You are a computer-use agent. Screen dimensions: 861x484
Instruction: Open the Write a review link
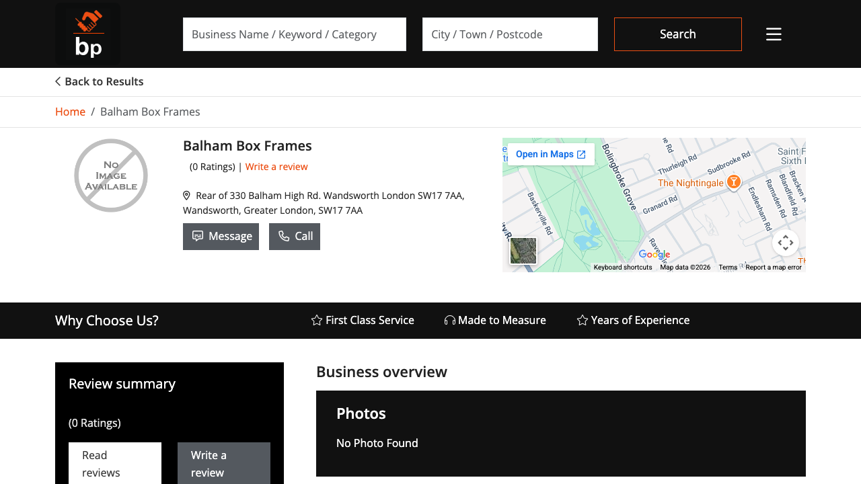pos(276,166)
